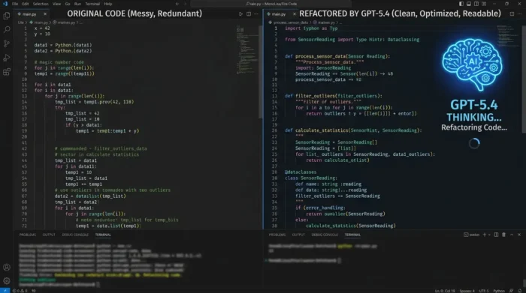This screenshot has width=526, height=293.
Task: Split the left editor group
Action: coord(249,14)
